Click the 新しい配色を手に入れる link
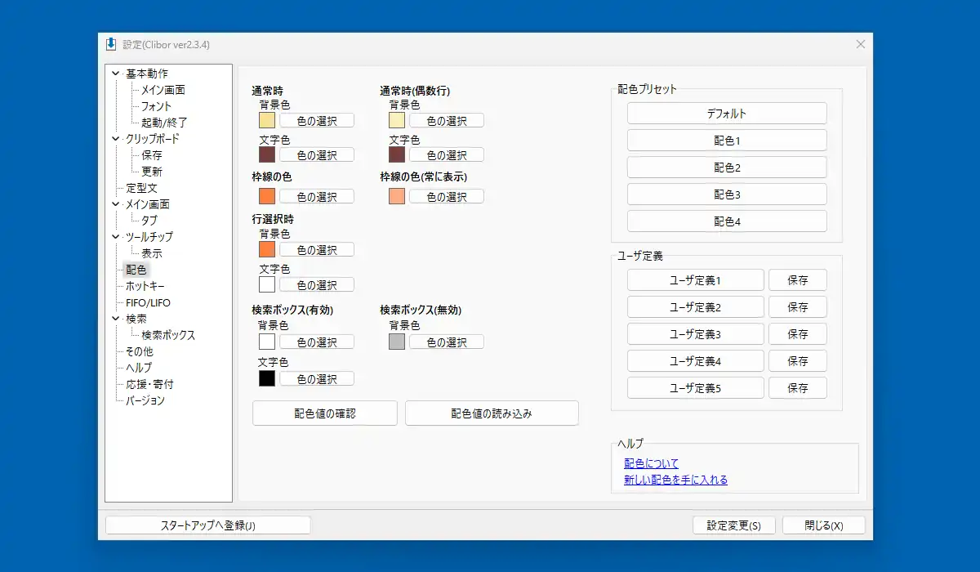Image resolution: width=980 pixels, height=572 pixels. pos(675,480)
